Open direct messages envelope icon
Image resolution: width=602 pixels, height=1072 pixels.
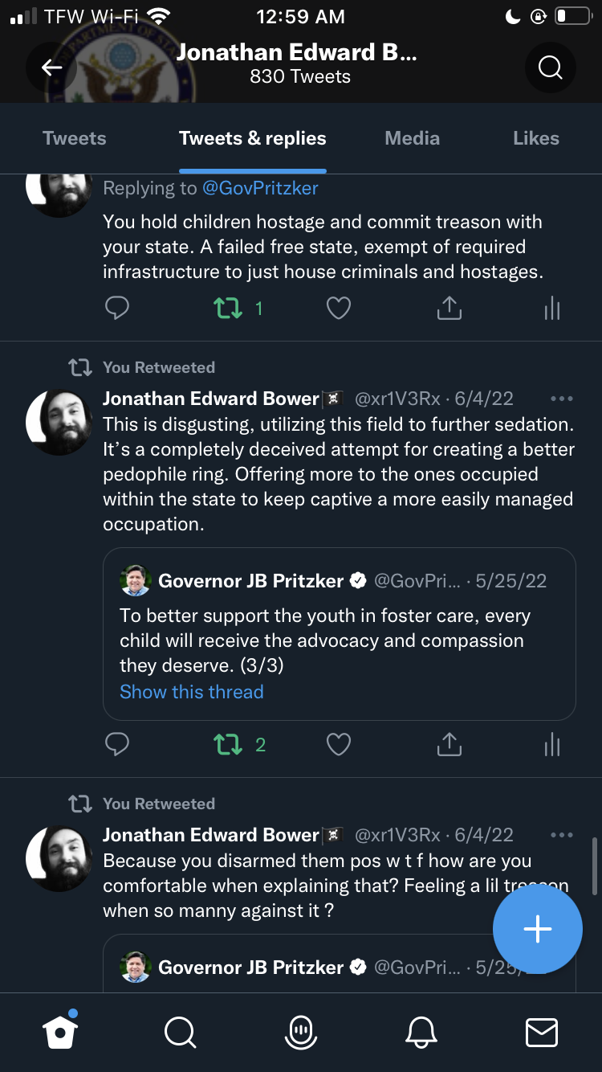pyautogui.click(x=541, y=1032)
